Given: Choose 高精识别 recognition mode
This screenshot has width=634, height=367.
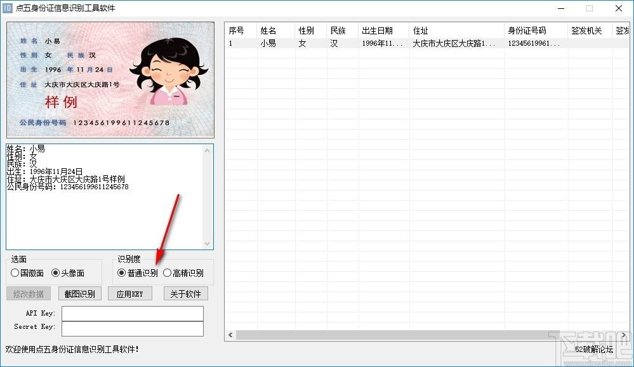Looking at the screenshot, I should 183,273.
